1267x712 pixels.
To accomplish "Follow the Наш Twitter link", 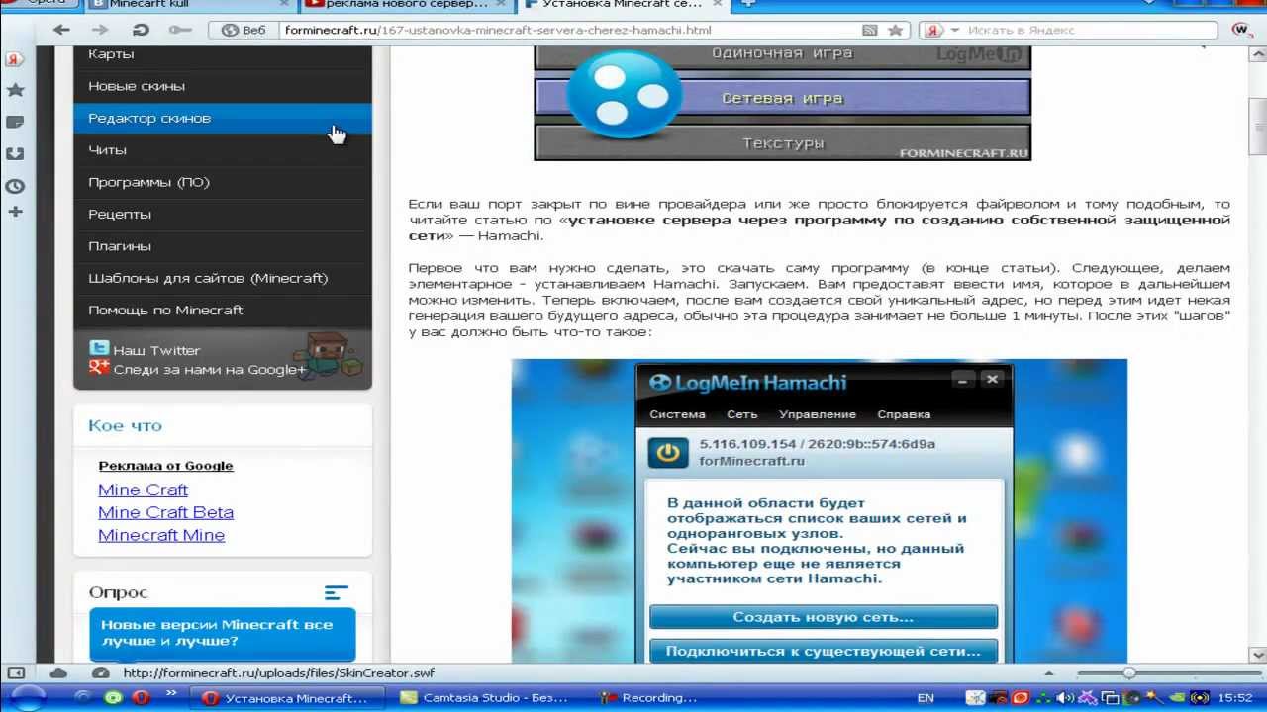I will [x=156, y=350].
